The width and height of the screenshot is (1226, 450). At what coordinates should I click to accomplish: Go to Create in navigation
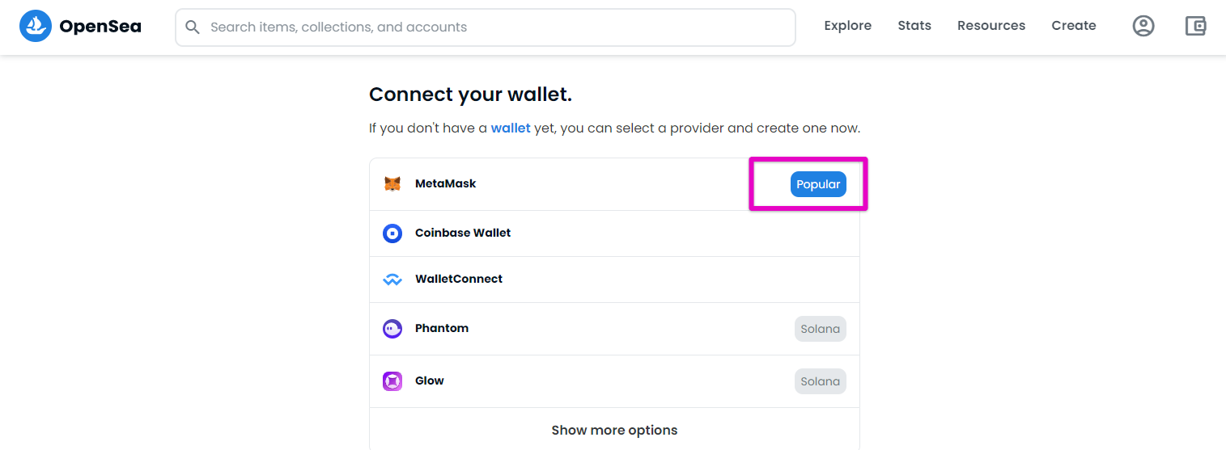1074,26
